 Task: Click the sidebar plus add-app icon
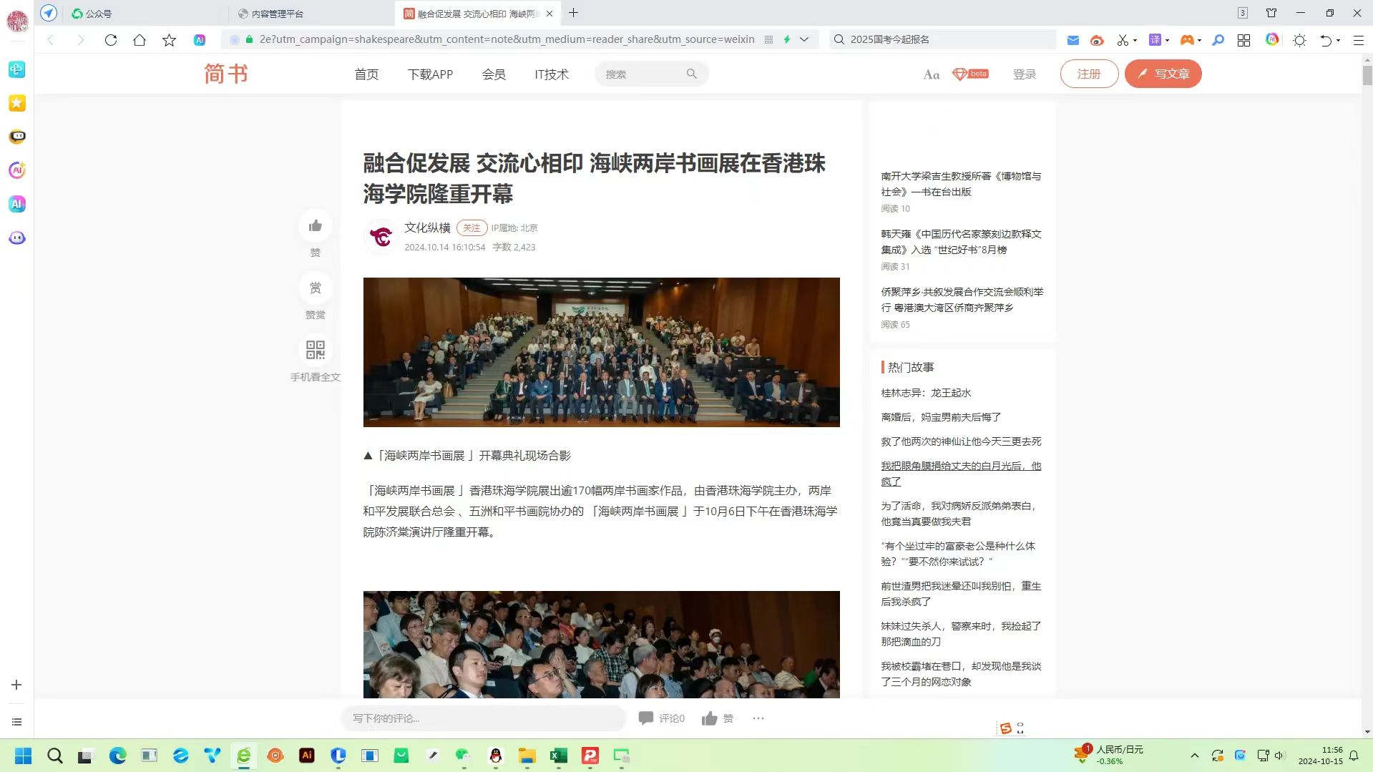click(16, 685)
